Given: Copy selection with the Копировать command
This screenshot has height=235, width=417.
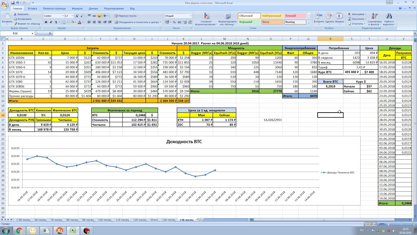Looking at the screenshot, I should pyautogui.click(x=22, y=19).
